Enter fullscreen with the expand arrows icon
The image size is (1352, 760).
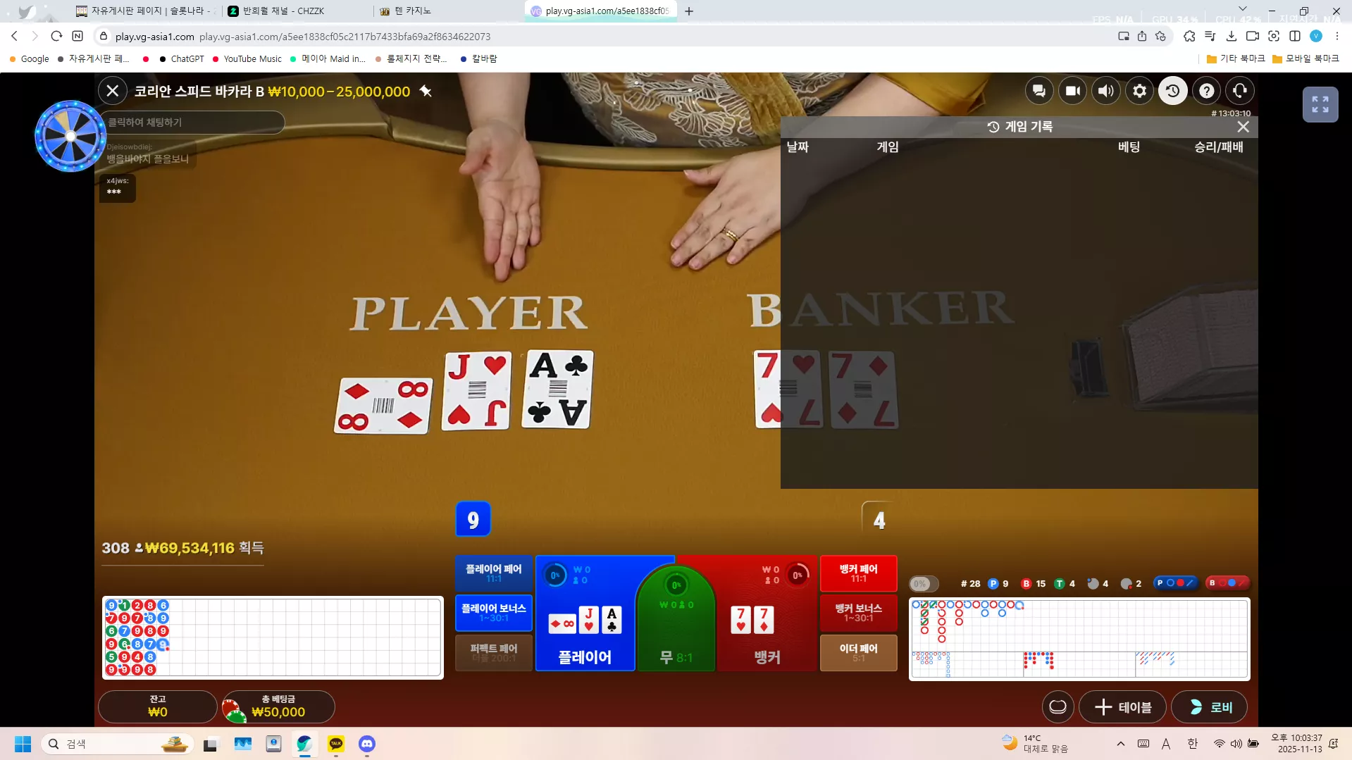pos(1320,104)
